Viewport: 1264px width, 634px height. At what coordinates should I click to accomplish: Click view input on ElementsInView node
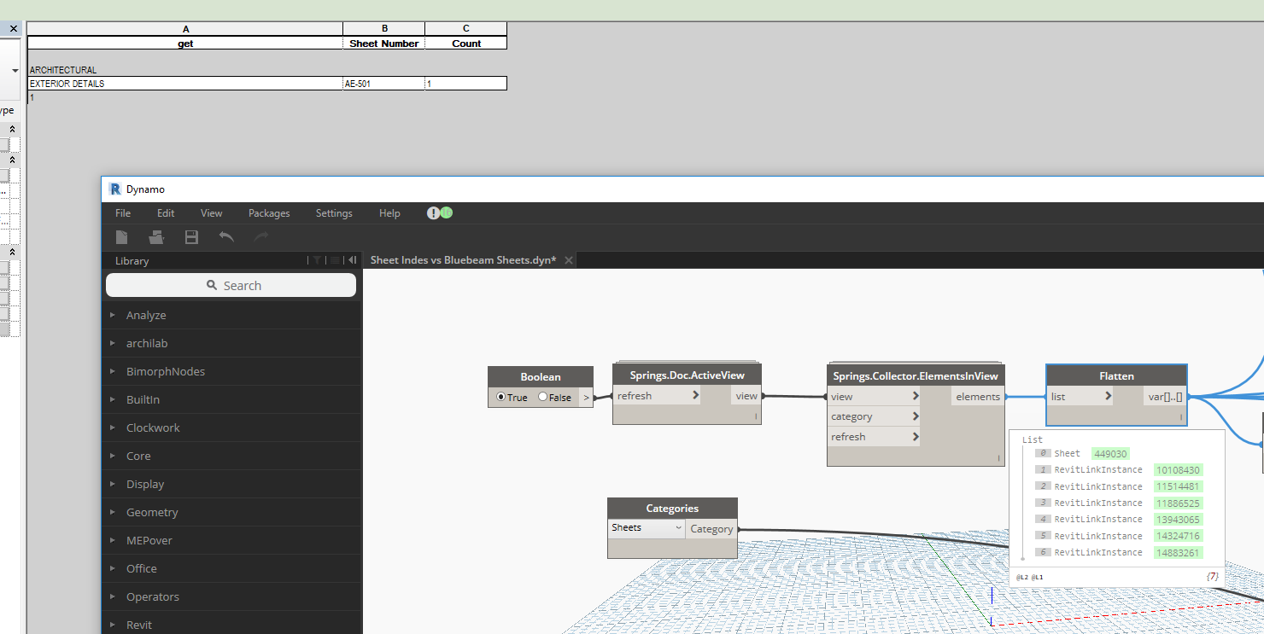874,396
